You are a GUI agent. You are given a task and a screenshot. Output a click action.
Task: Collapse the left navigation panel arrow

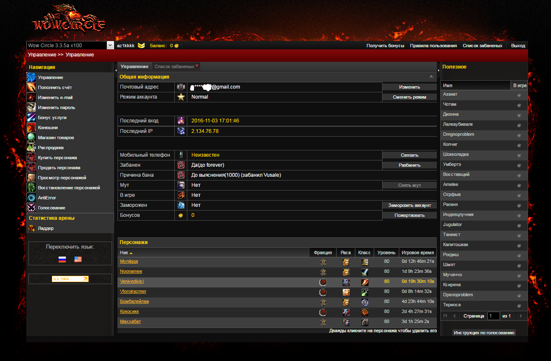[x=116, y=70]
